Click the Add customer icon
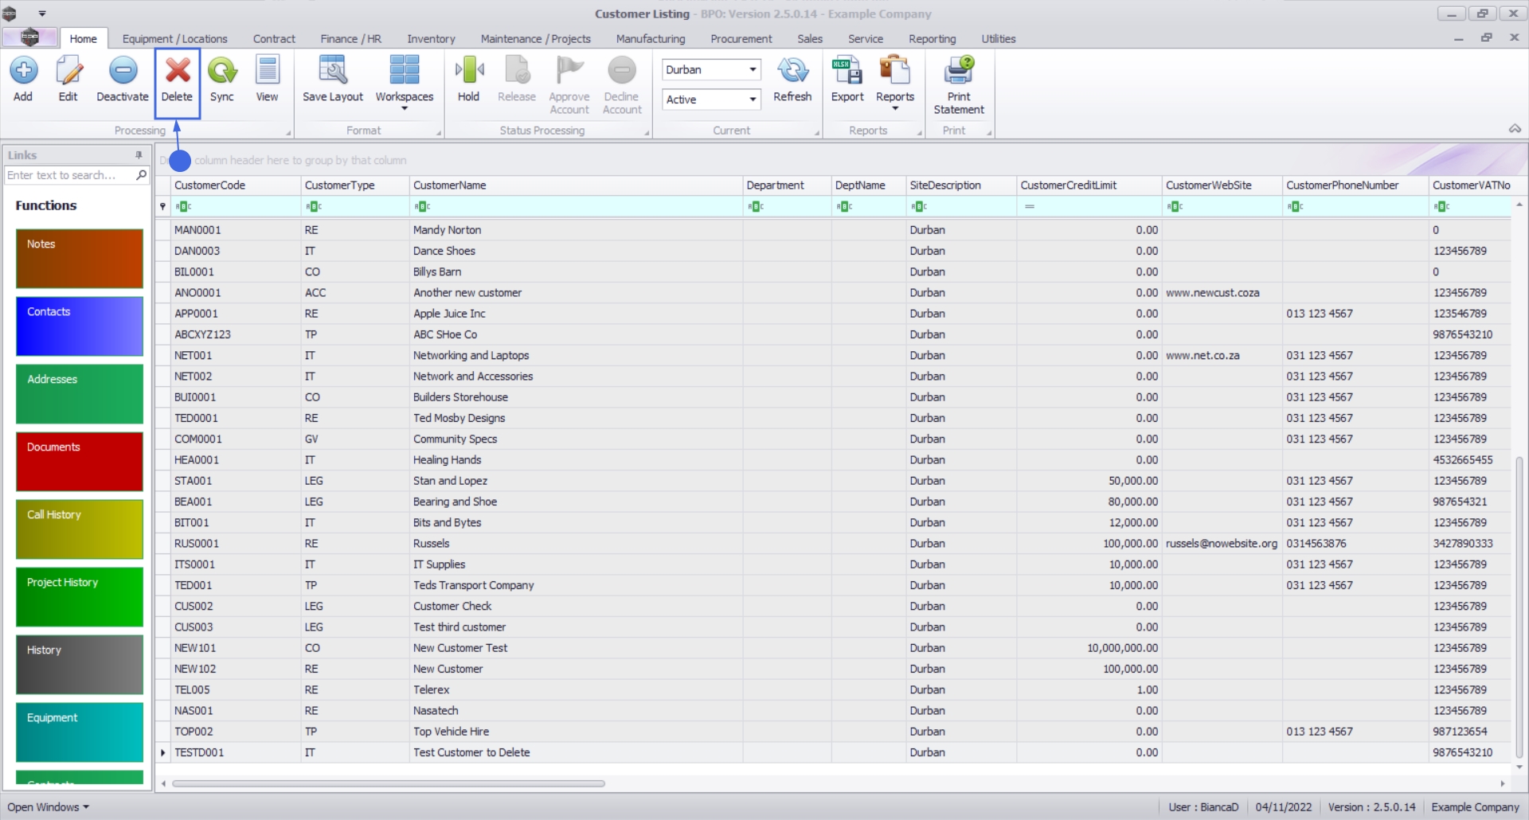The image size is (1529, 820). point(23,71)
